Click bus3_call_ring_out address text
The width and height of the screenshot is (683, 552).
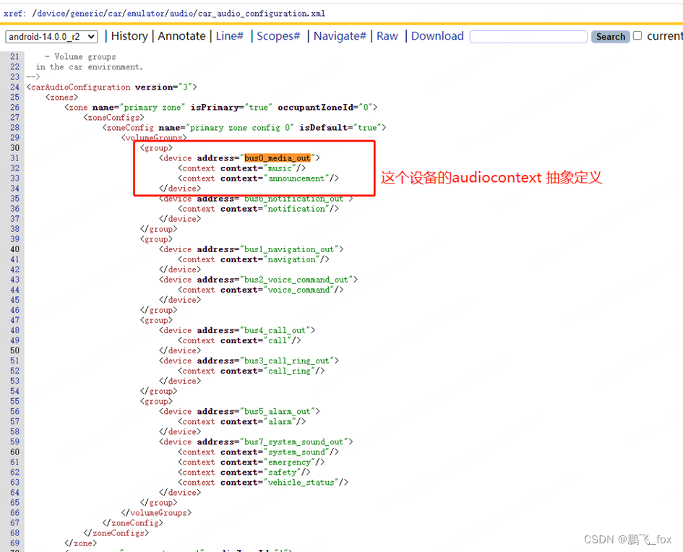(287, 361)
